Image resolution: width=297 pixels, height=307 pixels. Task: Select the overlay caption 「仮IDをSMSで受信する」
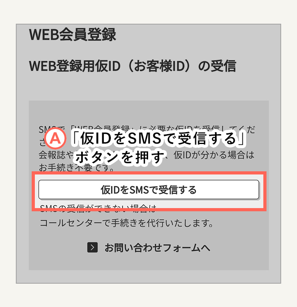click(x=158, y=138)
